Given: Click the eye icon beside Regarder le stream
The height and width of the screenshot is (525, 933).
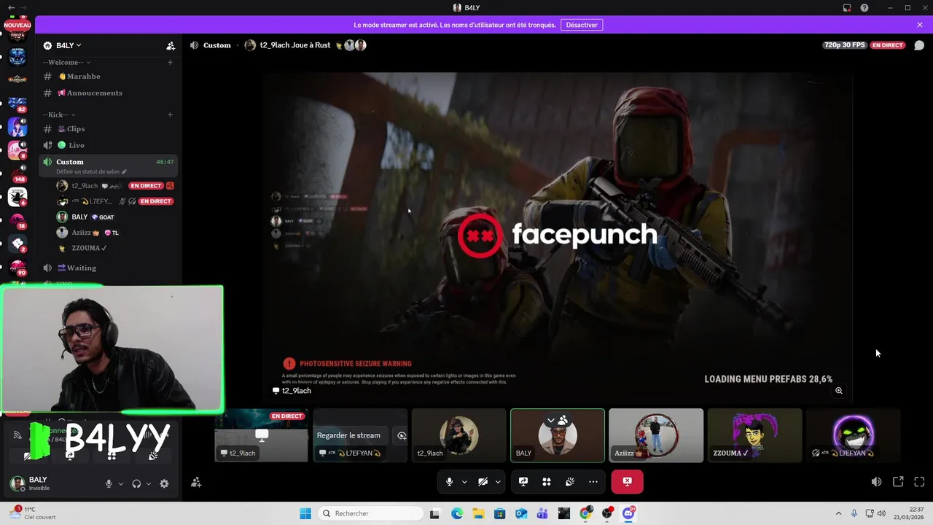Looking at the screenshot, I should click(402, 435).
